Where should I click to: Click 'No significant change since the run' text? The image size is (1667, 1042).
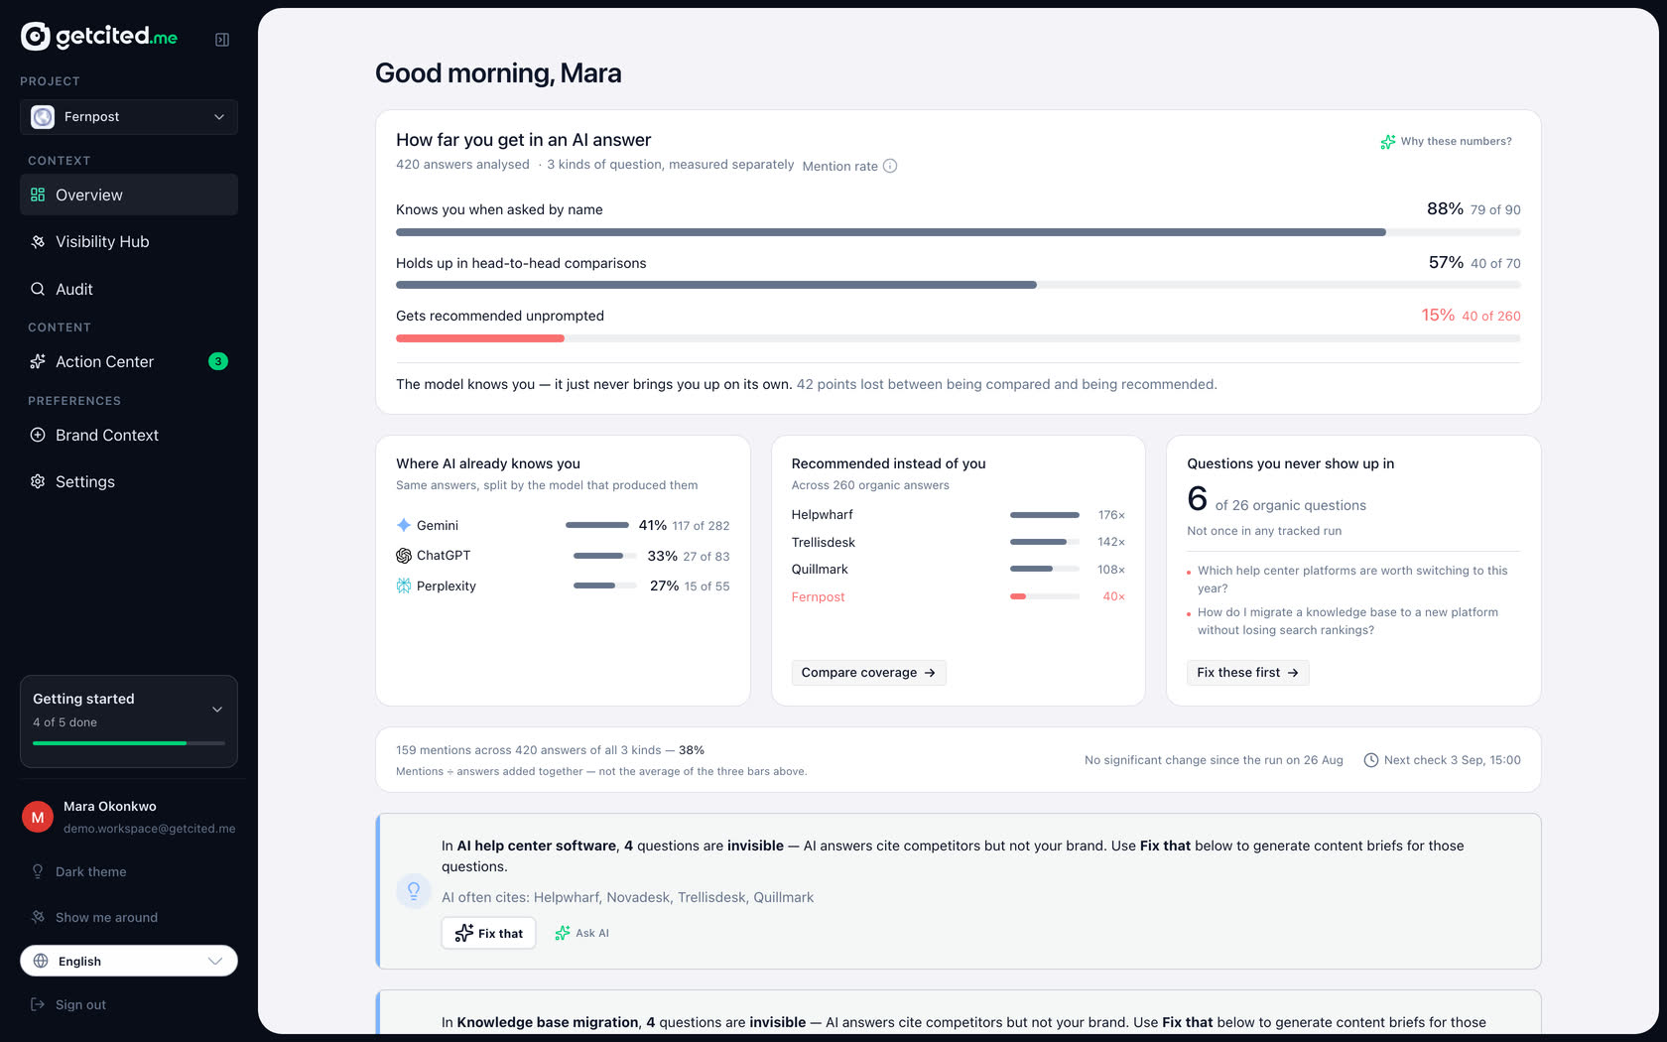pos(1214,760)
